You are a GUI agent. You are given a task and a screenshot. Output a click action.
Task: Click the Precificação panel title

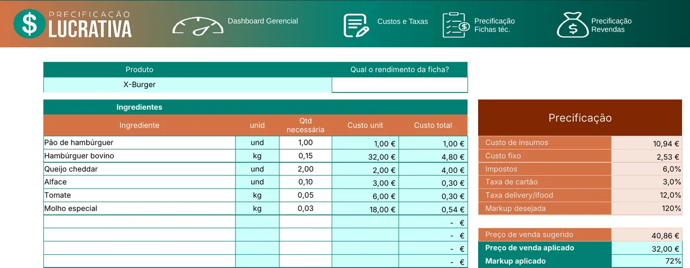[x=580, y=118]
